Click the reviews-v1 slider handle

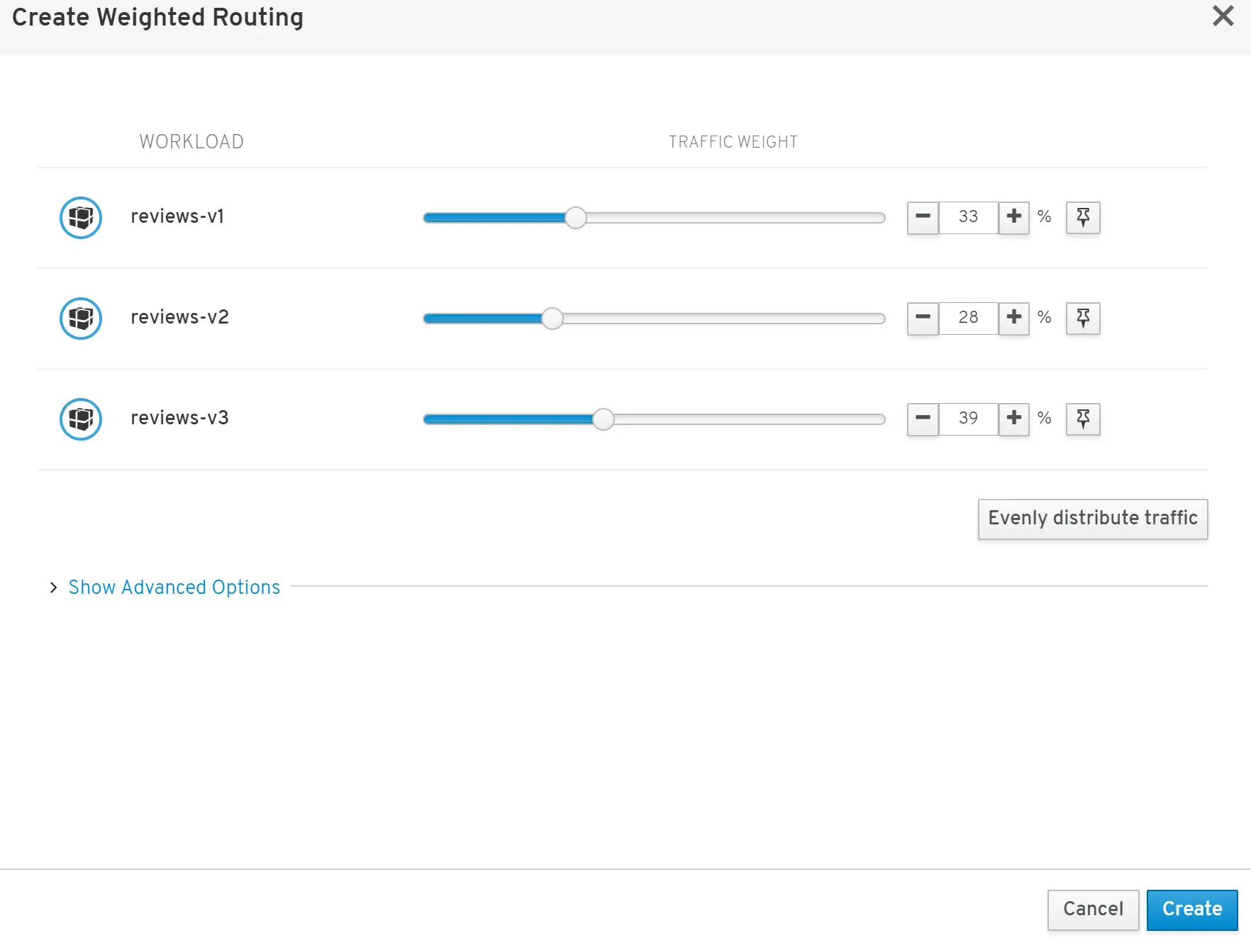576,218
